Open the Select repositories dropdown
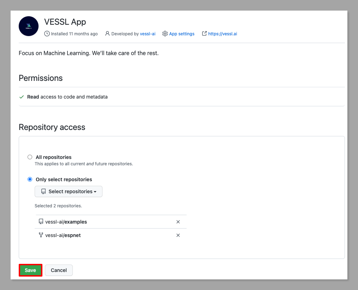Screen dimensions: 358x290 [x=69, y=191]
